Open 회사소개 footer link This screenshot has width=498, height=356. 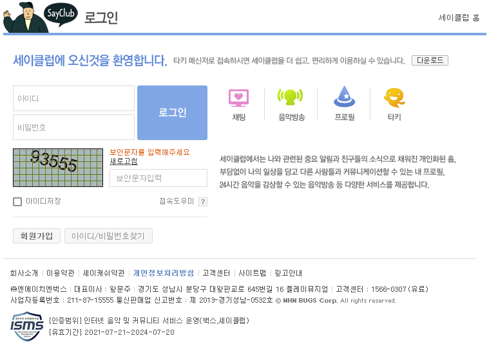point(24,273)
